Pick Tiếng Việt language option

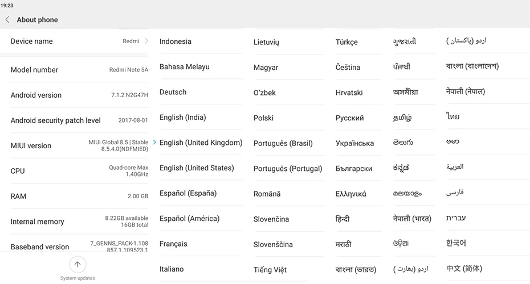click(x=270, y=270)
